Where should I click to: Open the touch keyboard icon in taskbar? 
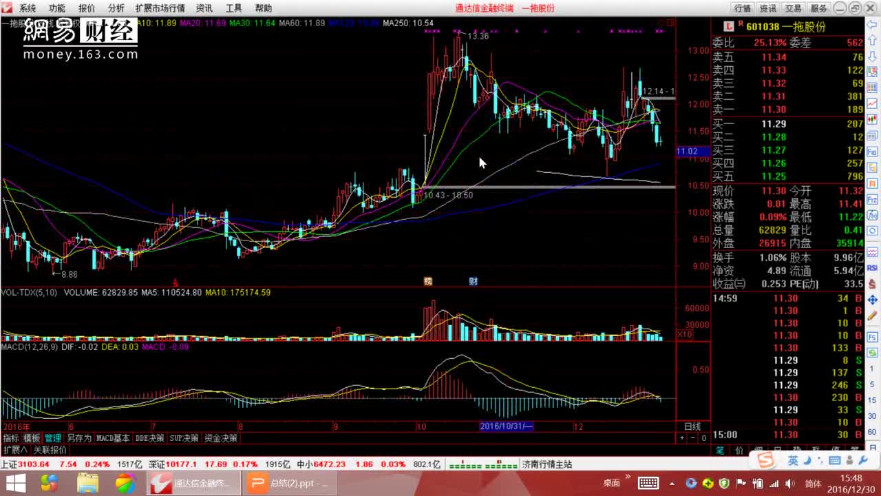point(648,483)
